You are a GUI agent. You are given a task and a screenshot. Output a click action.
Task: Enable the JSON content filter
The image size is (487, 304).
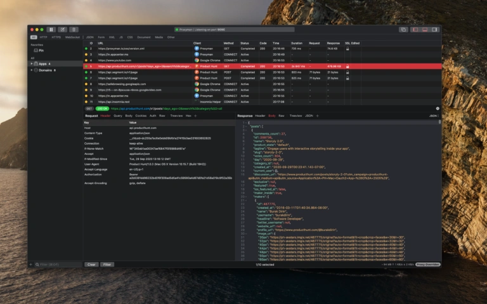pos(89,37)
